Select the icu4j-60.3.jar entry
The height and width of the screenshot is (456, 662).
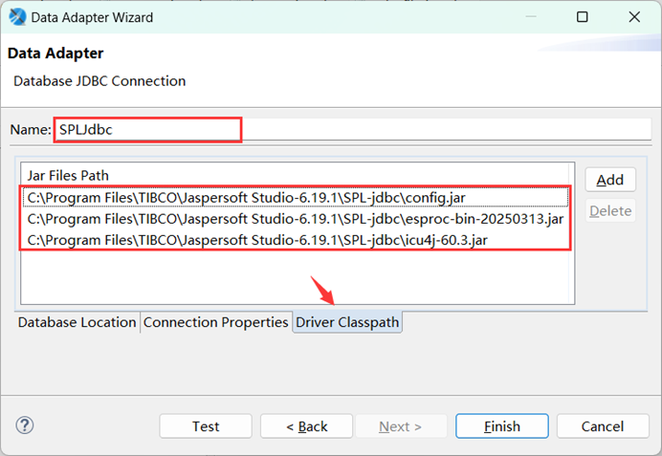click(x=258, y=239)
